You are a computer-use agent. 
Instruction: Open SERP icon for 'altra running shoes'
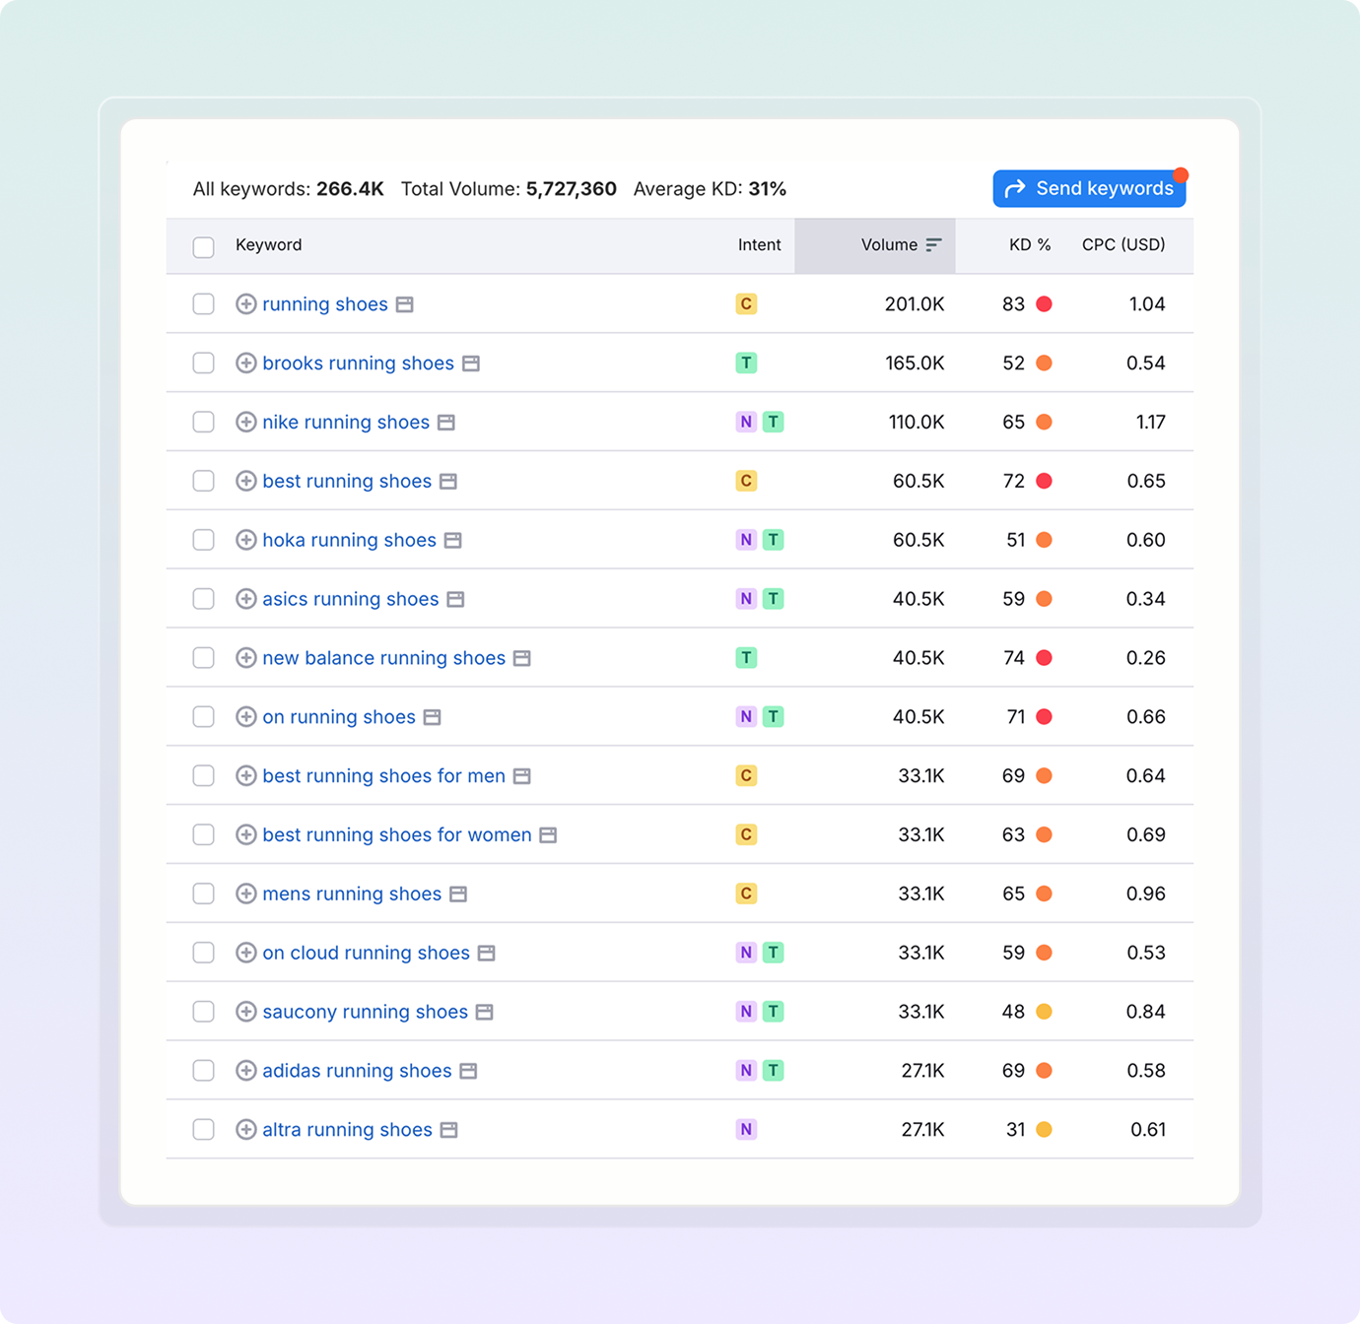449,1130
